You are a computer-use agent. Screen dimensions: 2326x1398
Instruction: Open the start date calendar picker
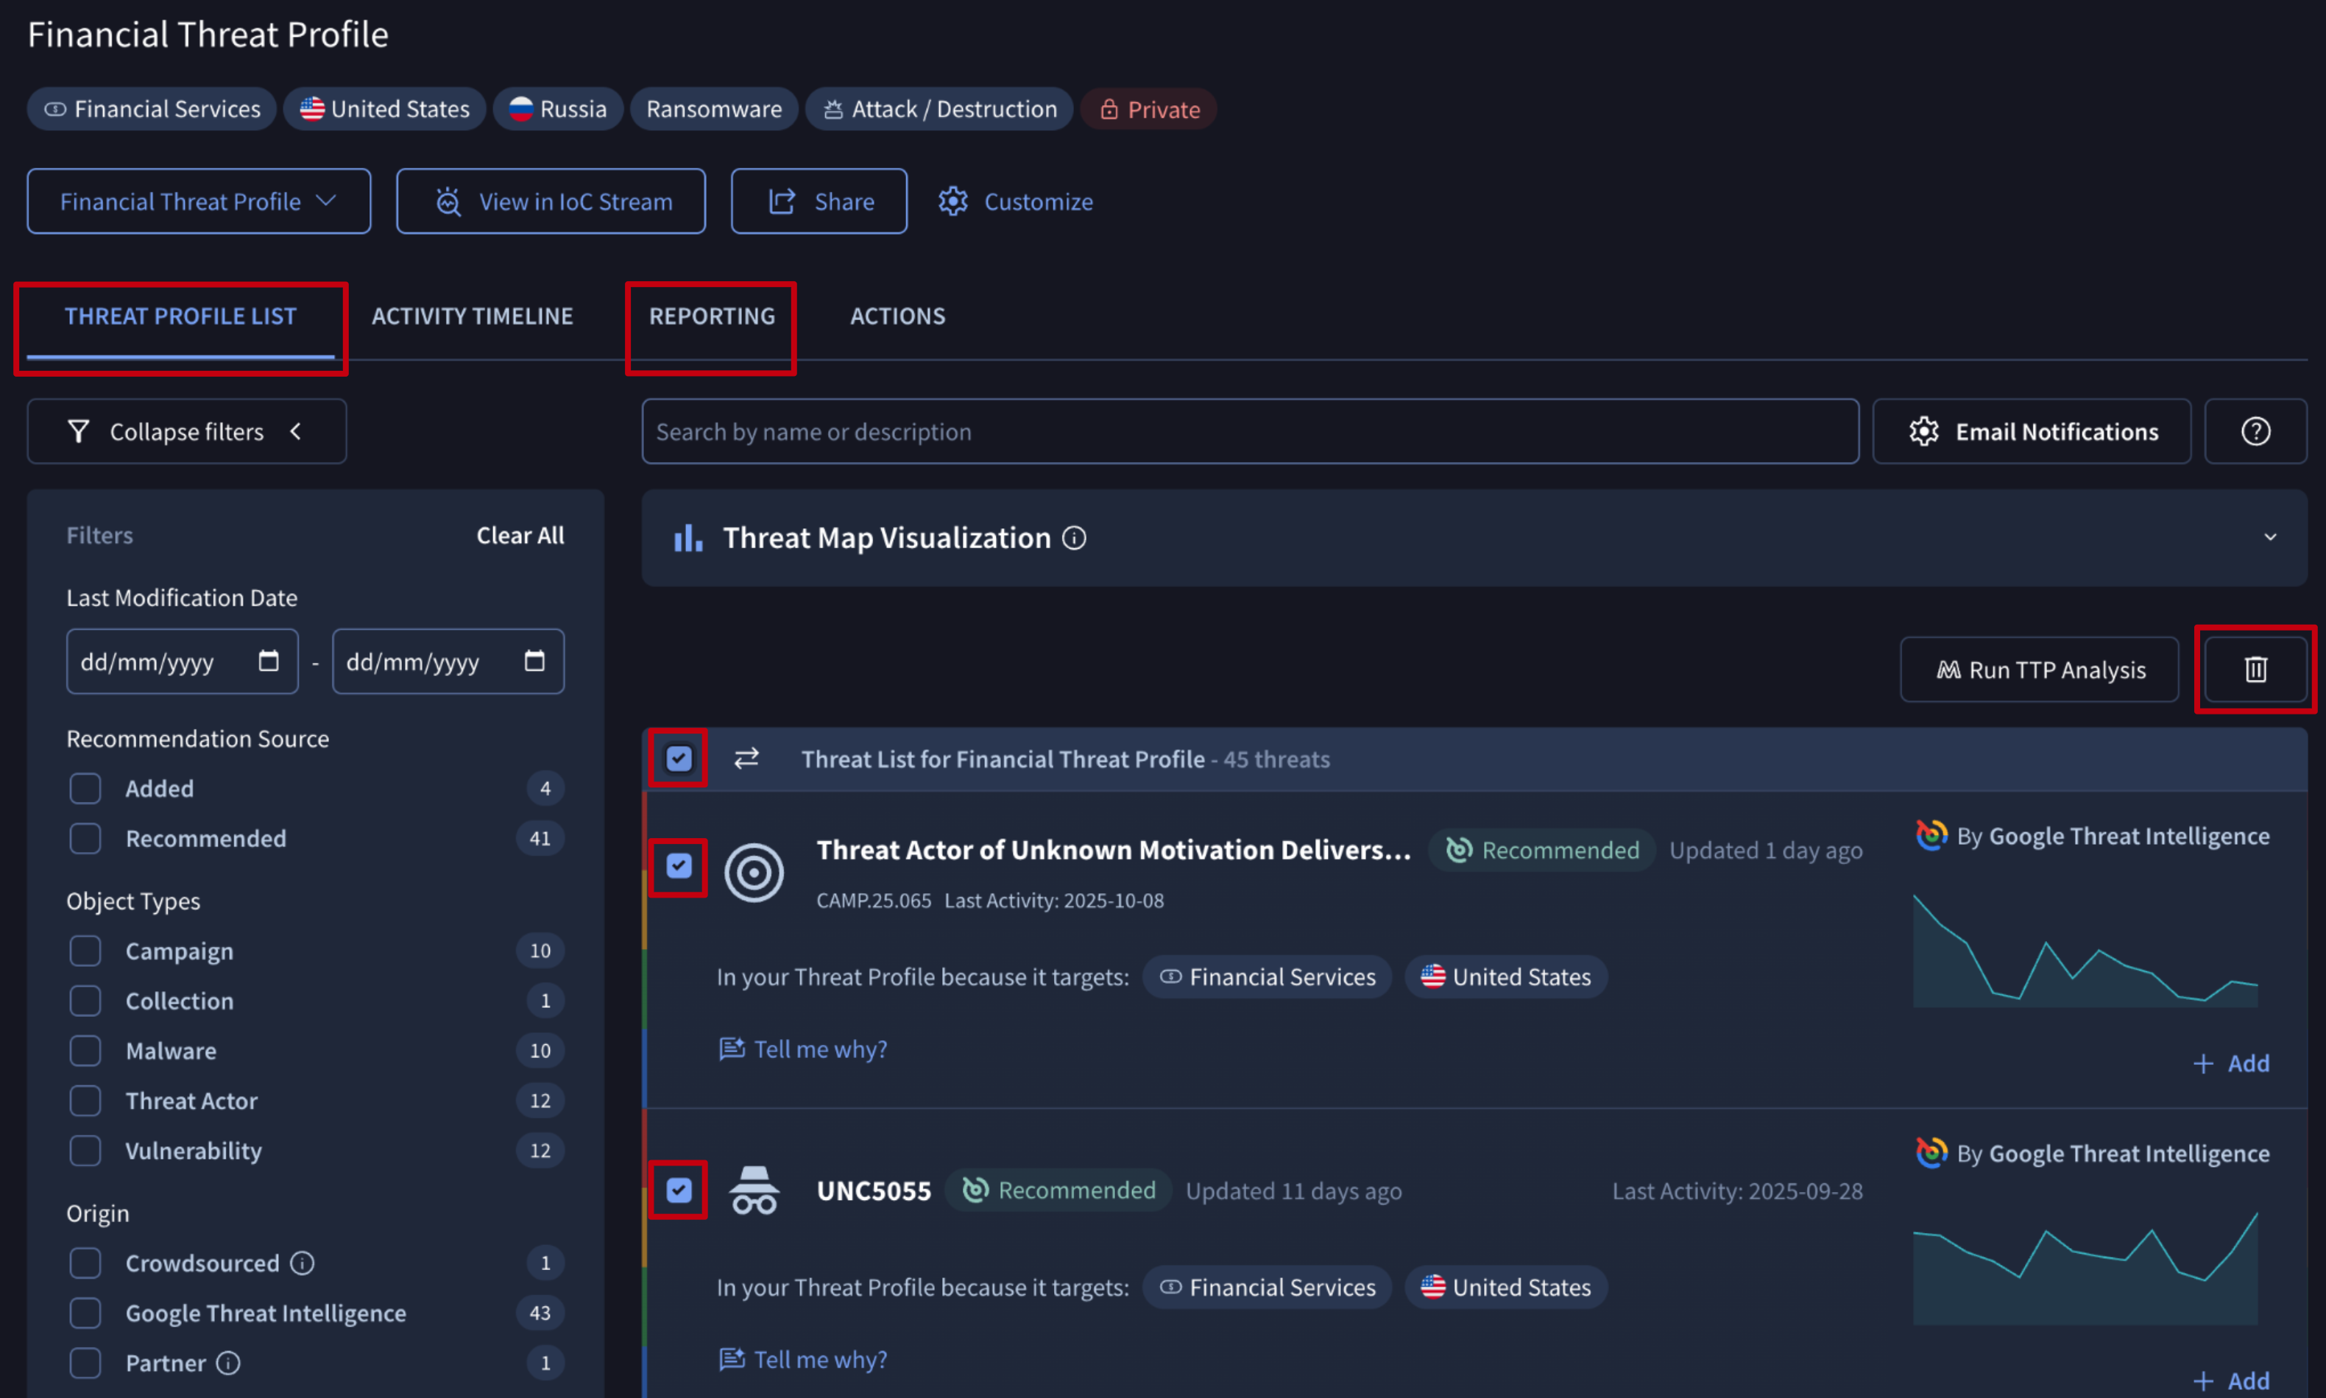pos(269,661)
